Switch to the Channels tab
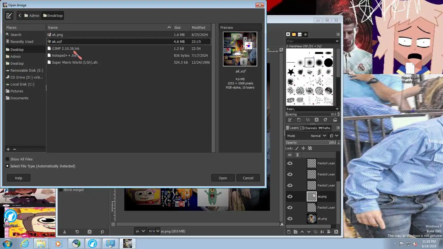Screen dimensions: 443x249 pos(309,128)
